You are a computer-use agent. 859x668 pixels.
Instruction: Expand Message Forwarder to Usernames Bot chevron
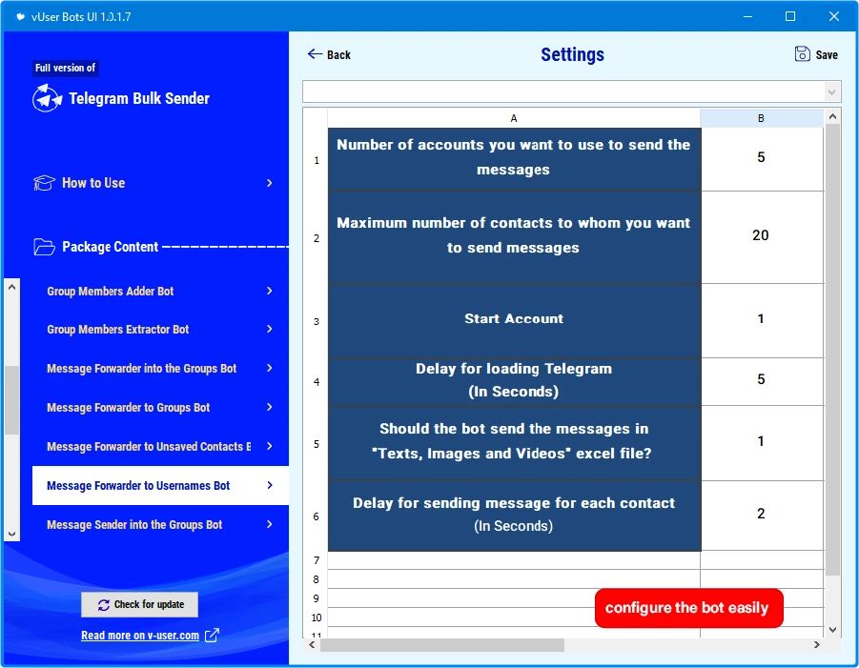tap(270, 485)
